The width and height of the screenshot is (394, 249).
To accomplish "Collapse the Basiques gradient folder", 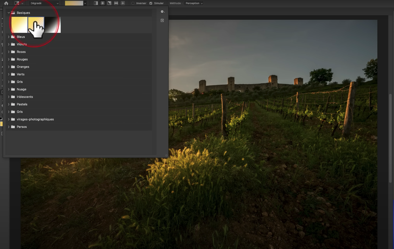I will tap(9, 13).
